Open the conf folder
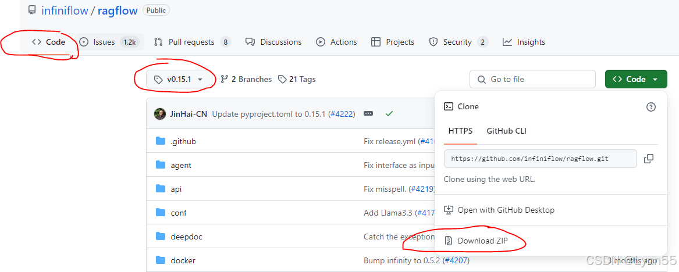 point(179,213)
